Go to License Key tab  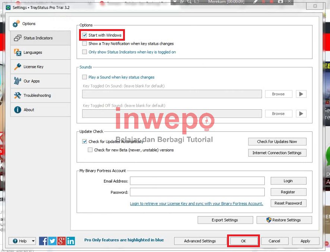click(40, 67)
